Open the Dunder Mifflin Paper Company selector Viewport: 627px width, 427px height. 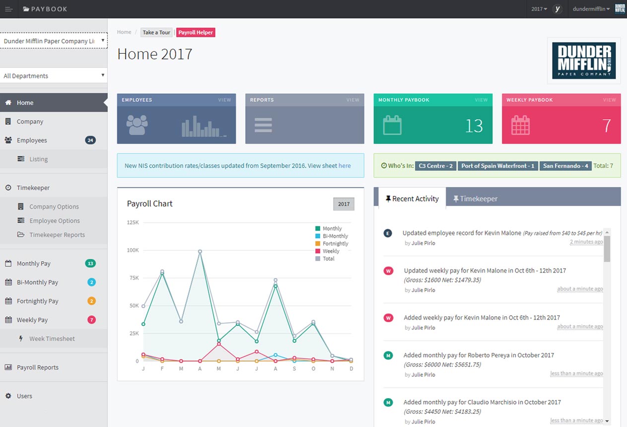click(x=54, y=41)
